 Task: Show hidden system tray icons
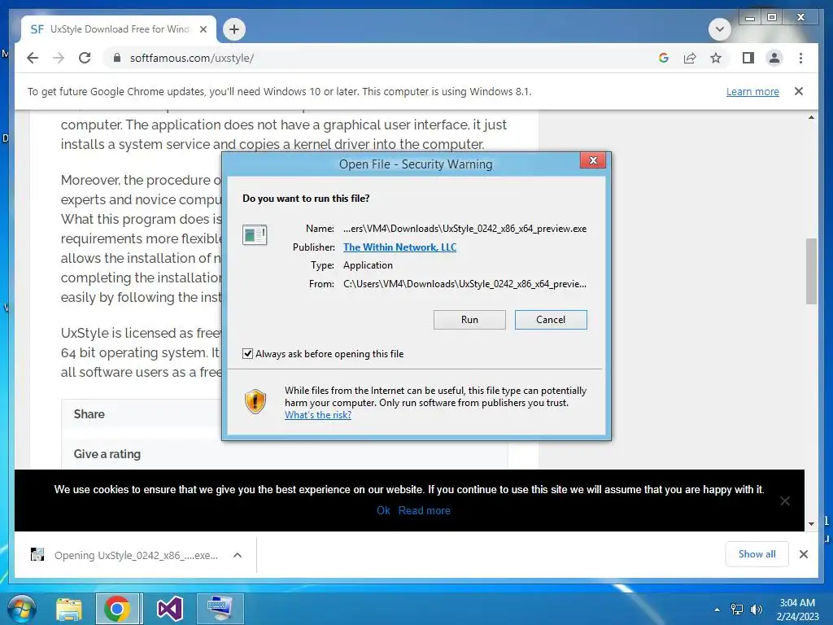[717, 610]
